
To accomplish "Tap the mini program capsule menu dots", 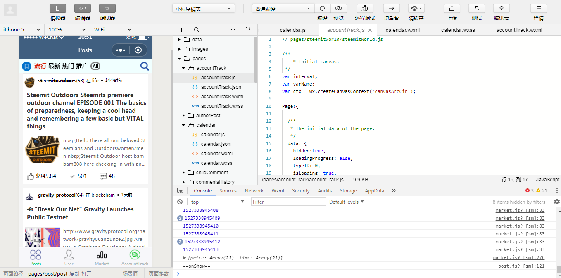I will click(121, 50).
